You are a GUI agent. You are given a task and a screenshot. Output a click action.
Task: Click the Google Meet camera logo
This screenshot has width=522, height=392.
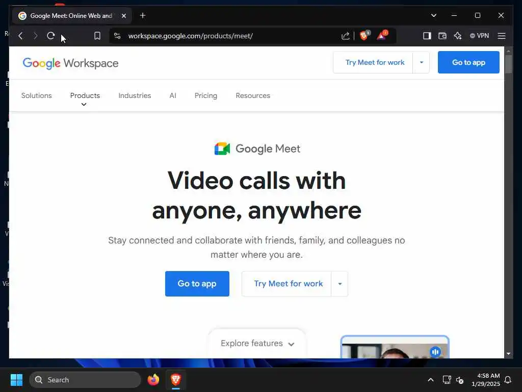222,149
